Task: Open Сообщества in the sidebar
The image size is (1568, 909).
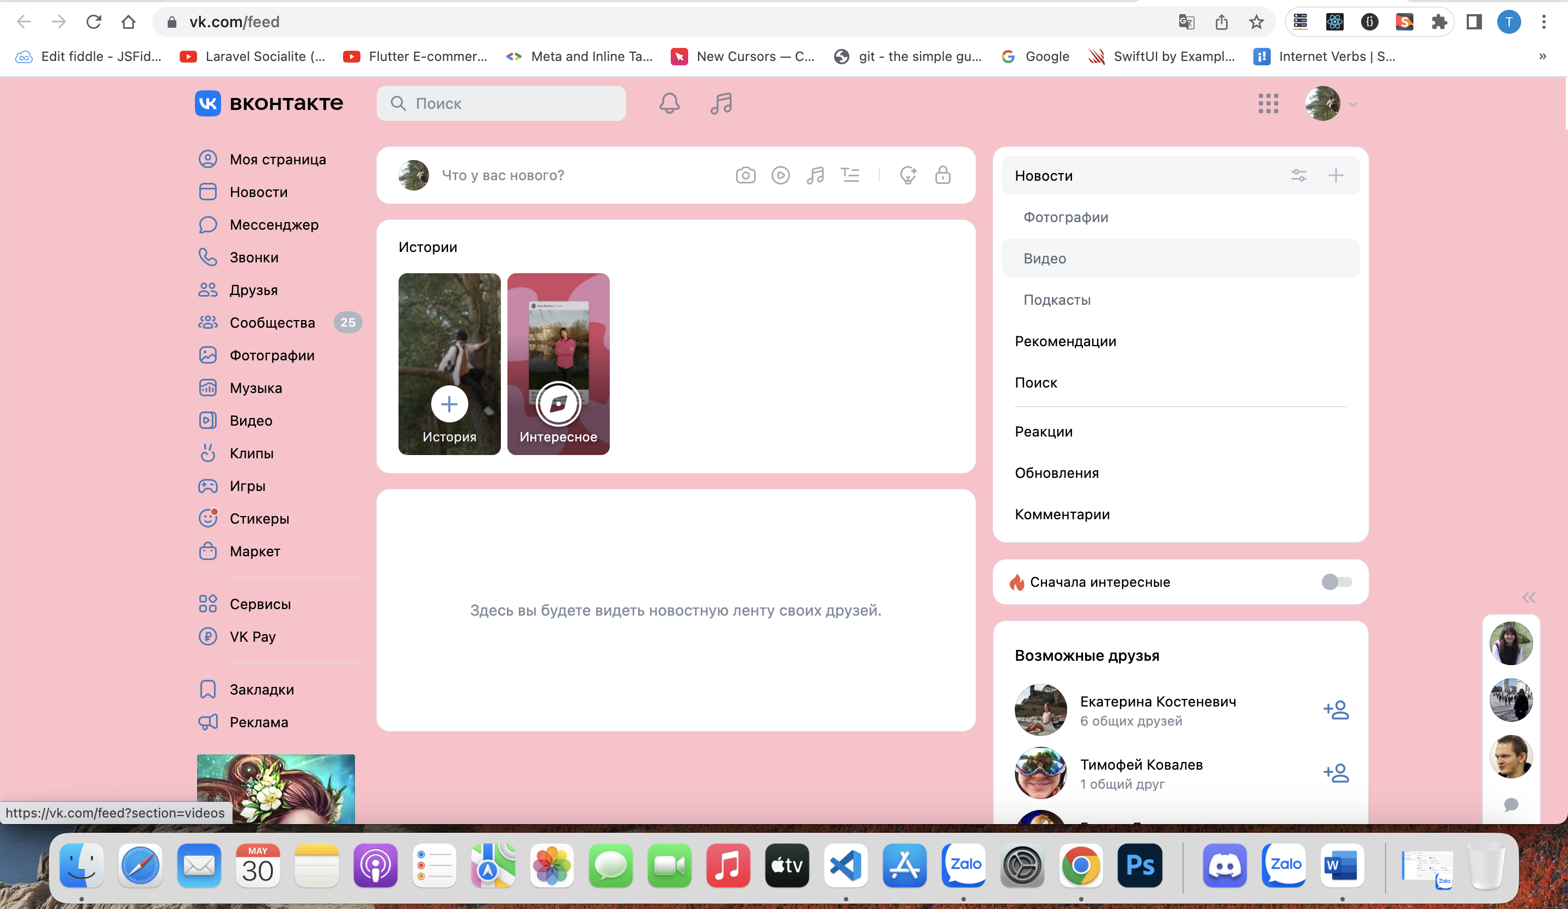Action: (x=272, y=323)
